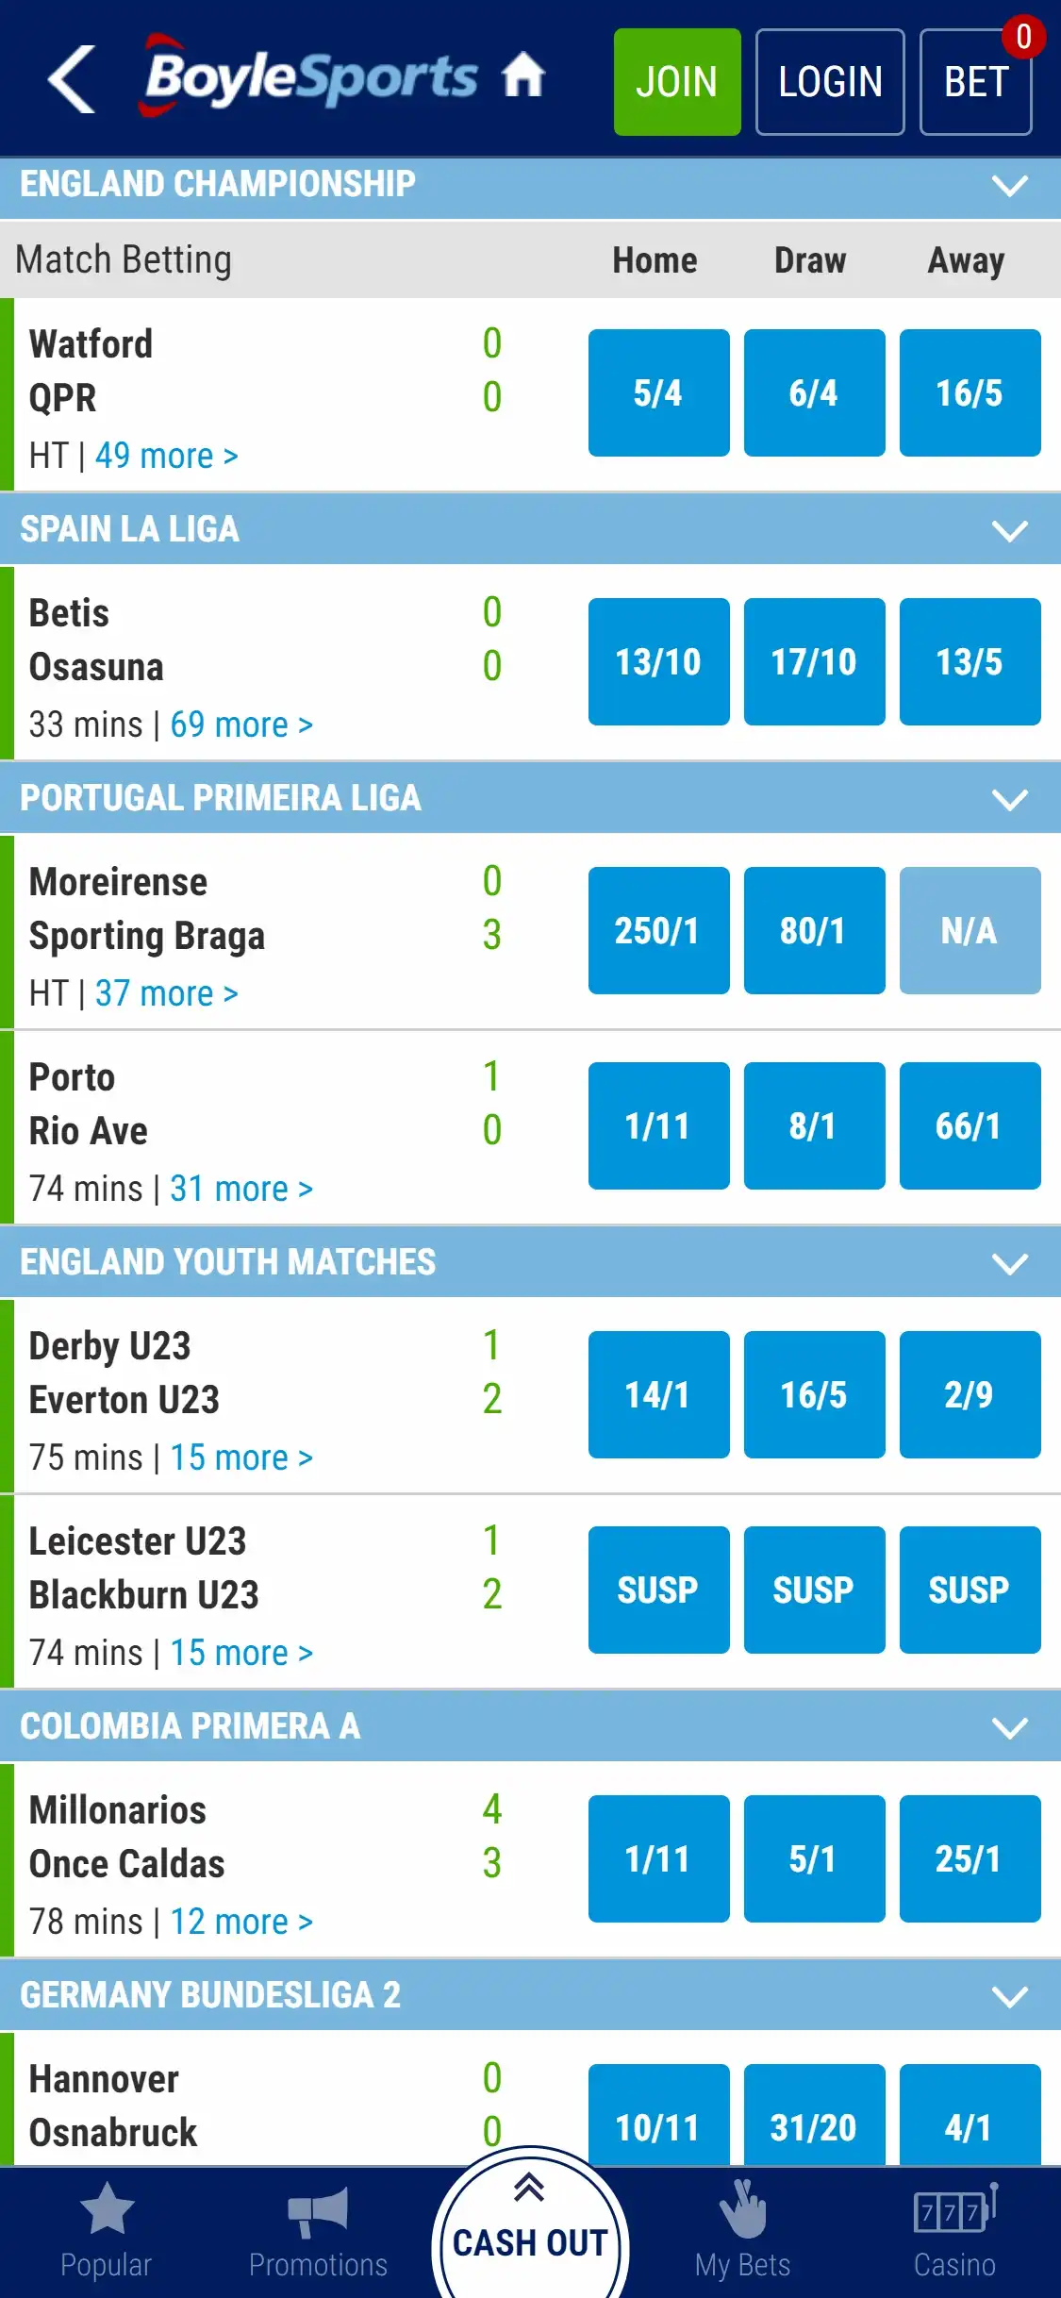Go to home via house icon
The width and height of the screenshot is (1061, 2298).
pos(523,75)
